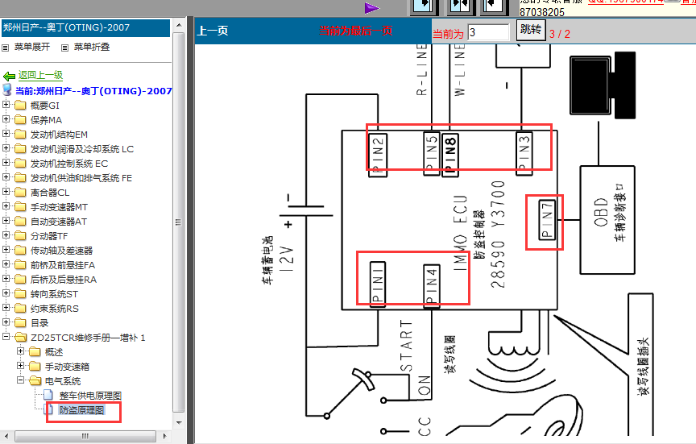Go to previous page via 上一页

[212, 31]
